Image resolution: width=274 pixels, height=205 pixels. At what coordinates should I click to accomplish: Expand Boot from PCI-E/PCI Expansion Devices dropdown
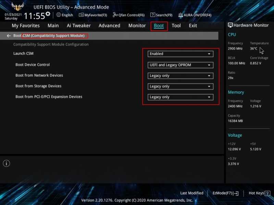coord(180,97)
